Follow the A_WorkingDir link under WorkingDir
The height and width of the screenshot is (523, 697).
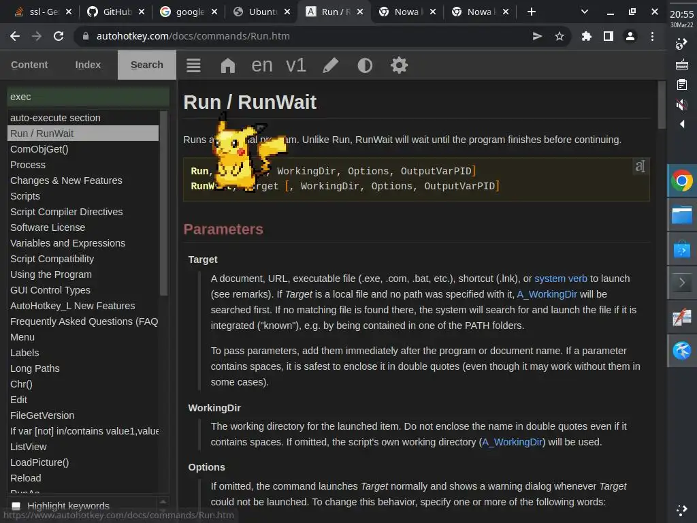point(512,442)
